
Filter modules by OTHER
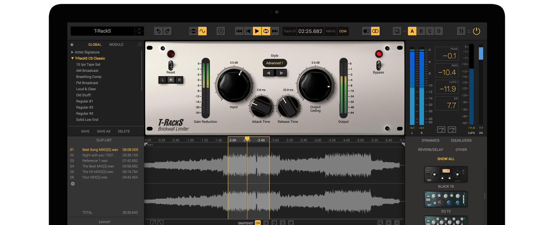461,150
